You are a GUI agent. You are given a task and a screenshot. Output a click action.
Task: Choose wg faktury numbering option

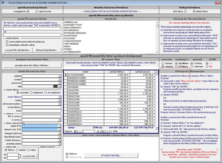pyautogui.click(x=176, y=63)
